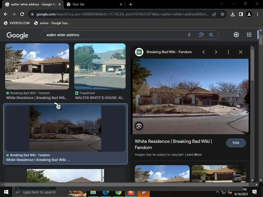This screenshot has height=197, width=263.
Task: Close the New Tab tab
Action: pos(121,5)
